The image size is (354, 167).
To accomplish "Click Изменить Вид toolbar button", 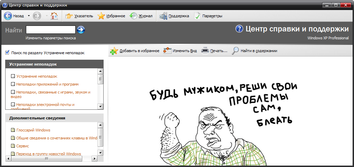I will (168, 51).
